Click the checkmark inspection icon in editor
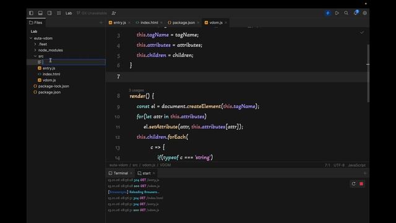The image size is (396, 223). (x=362, y=32)
